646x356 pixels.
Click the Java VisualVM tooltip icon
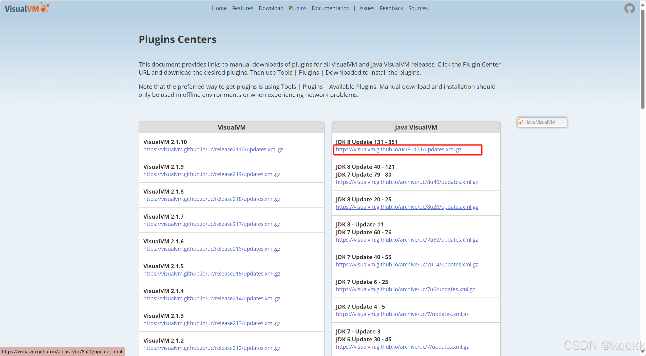point(521,122)
